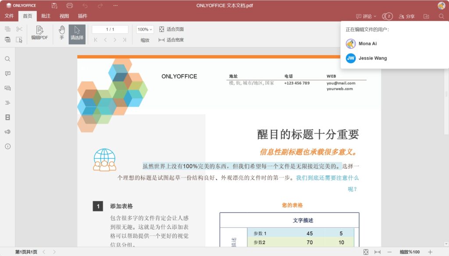
Task: Go to last page arrow
Action: point(125,40)
